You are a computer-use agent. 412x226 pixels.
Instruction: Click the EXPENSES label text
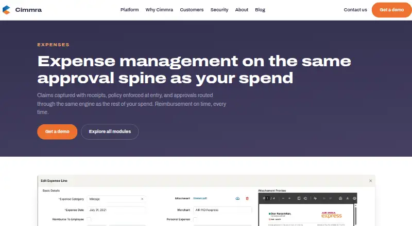click(54, 45)
